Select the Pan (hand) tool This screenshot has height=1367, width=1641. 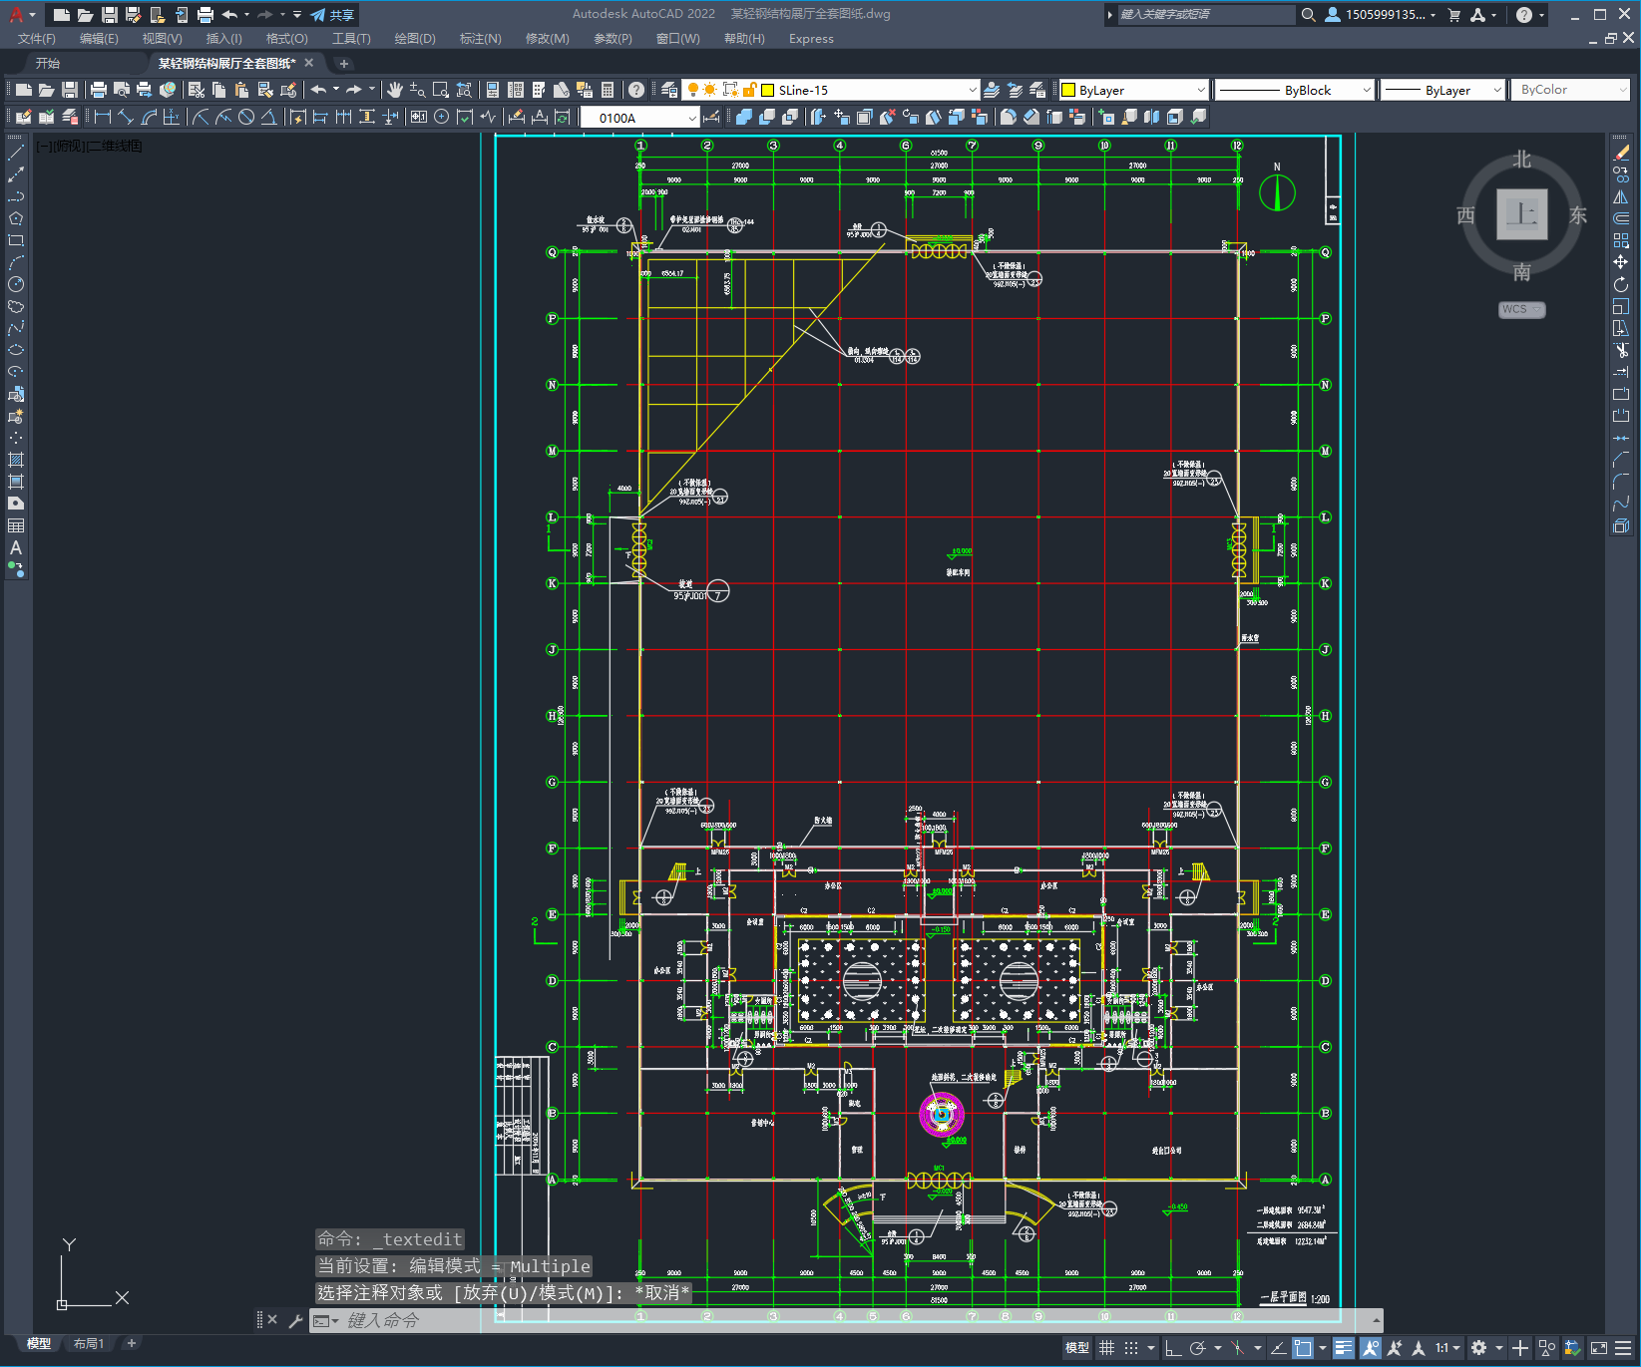click(395, 90)
